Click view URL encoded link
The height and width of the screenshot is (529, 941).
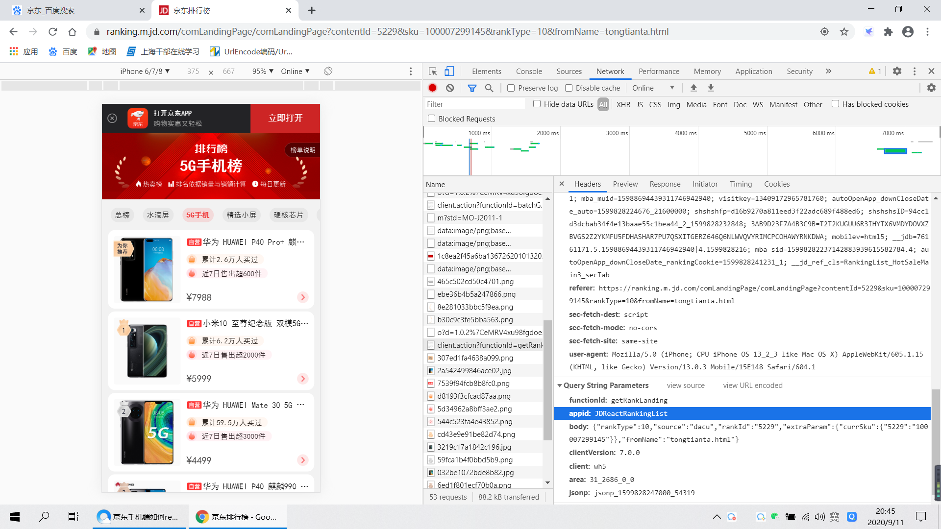click(x=753, y=385)
